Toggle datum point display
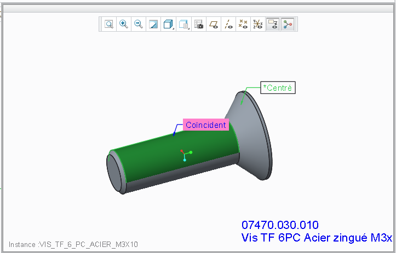396x253 pixels. (243, 24)
